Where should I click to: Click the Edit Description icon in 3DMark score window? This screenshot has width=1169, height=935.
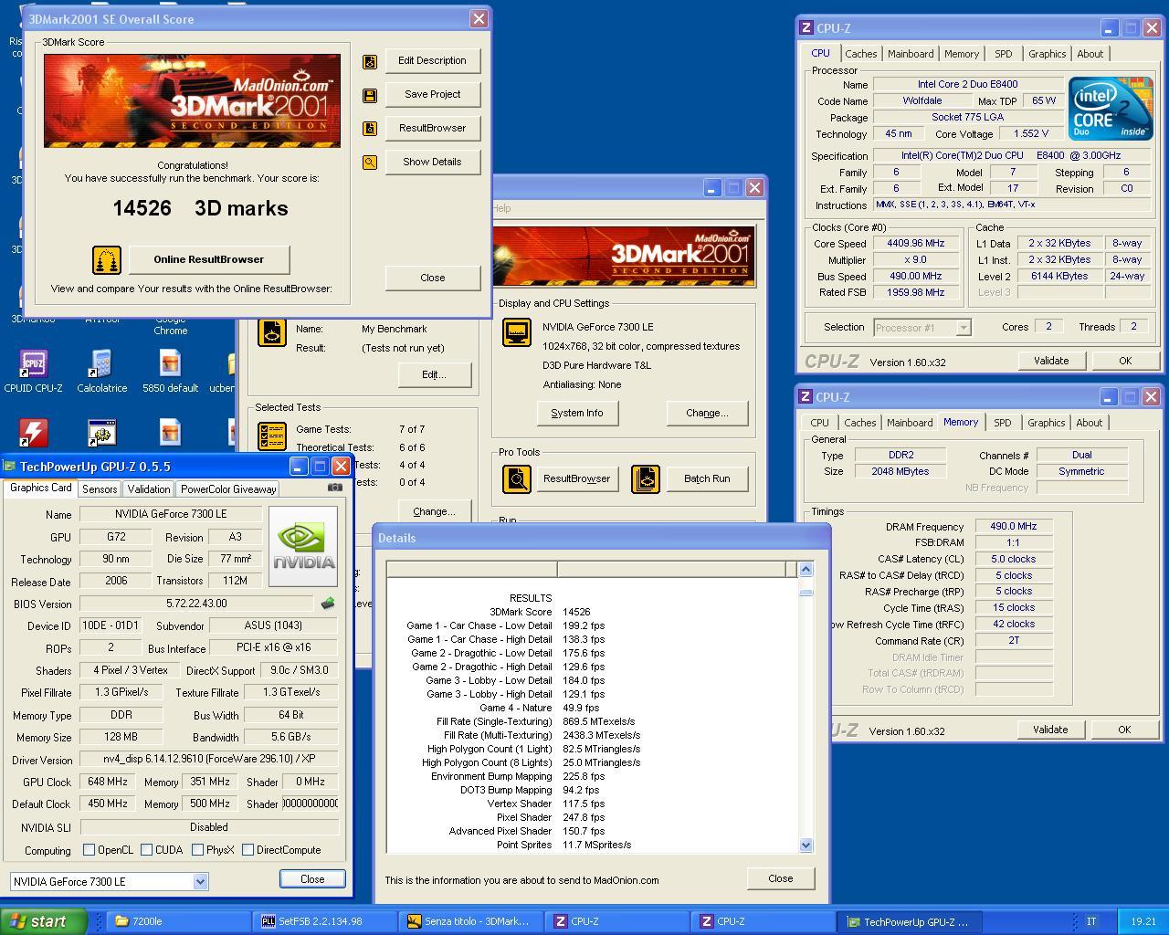point(370,61)
